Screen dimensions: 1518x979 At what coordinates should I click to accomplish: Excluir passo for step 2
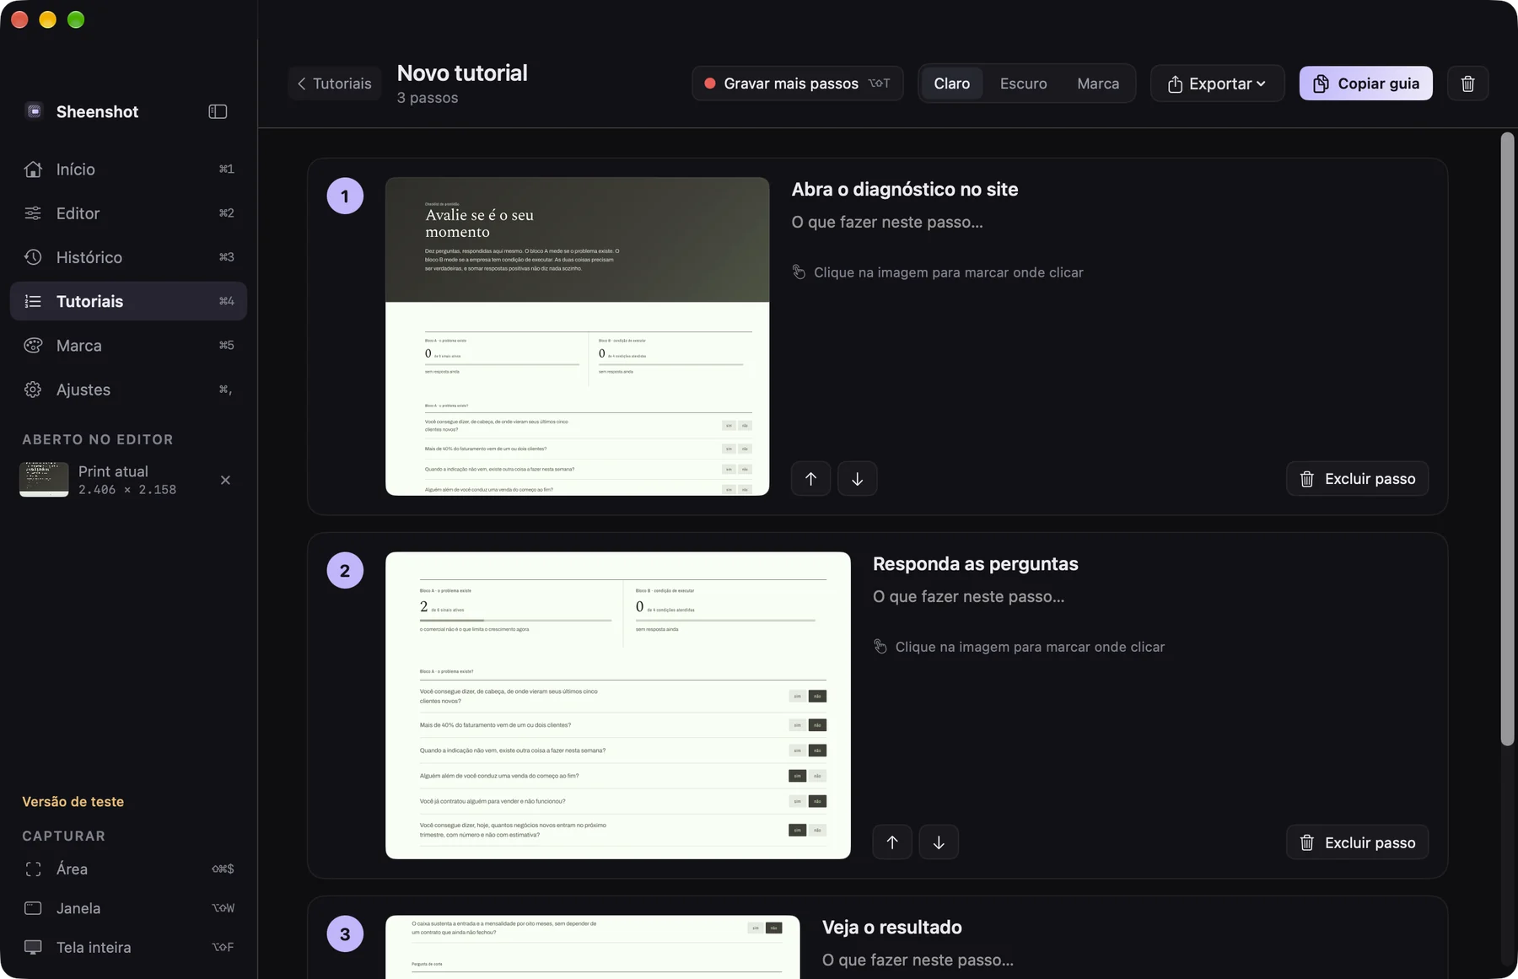1357,842
